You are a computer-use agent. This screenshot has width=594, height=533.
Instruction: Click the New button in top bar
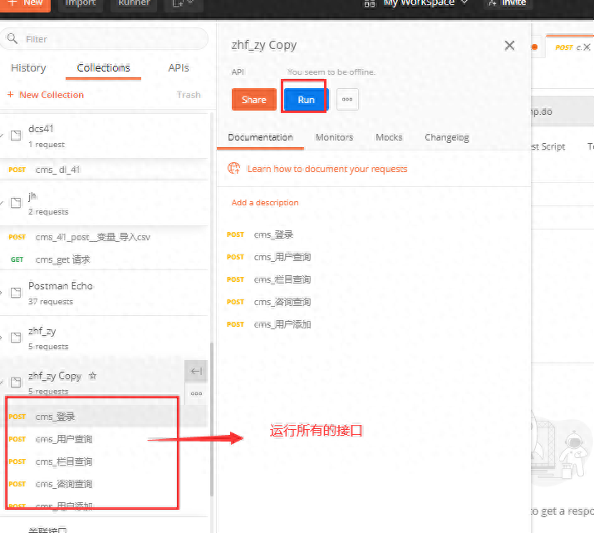[x=25, y=4]
